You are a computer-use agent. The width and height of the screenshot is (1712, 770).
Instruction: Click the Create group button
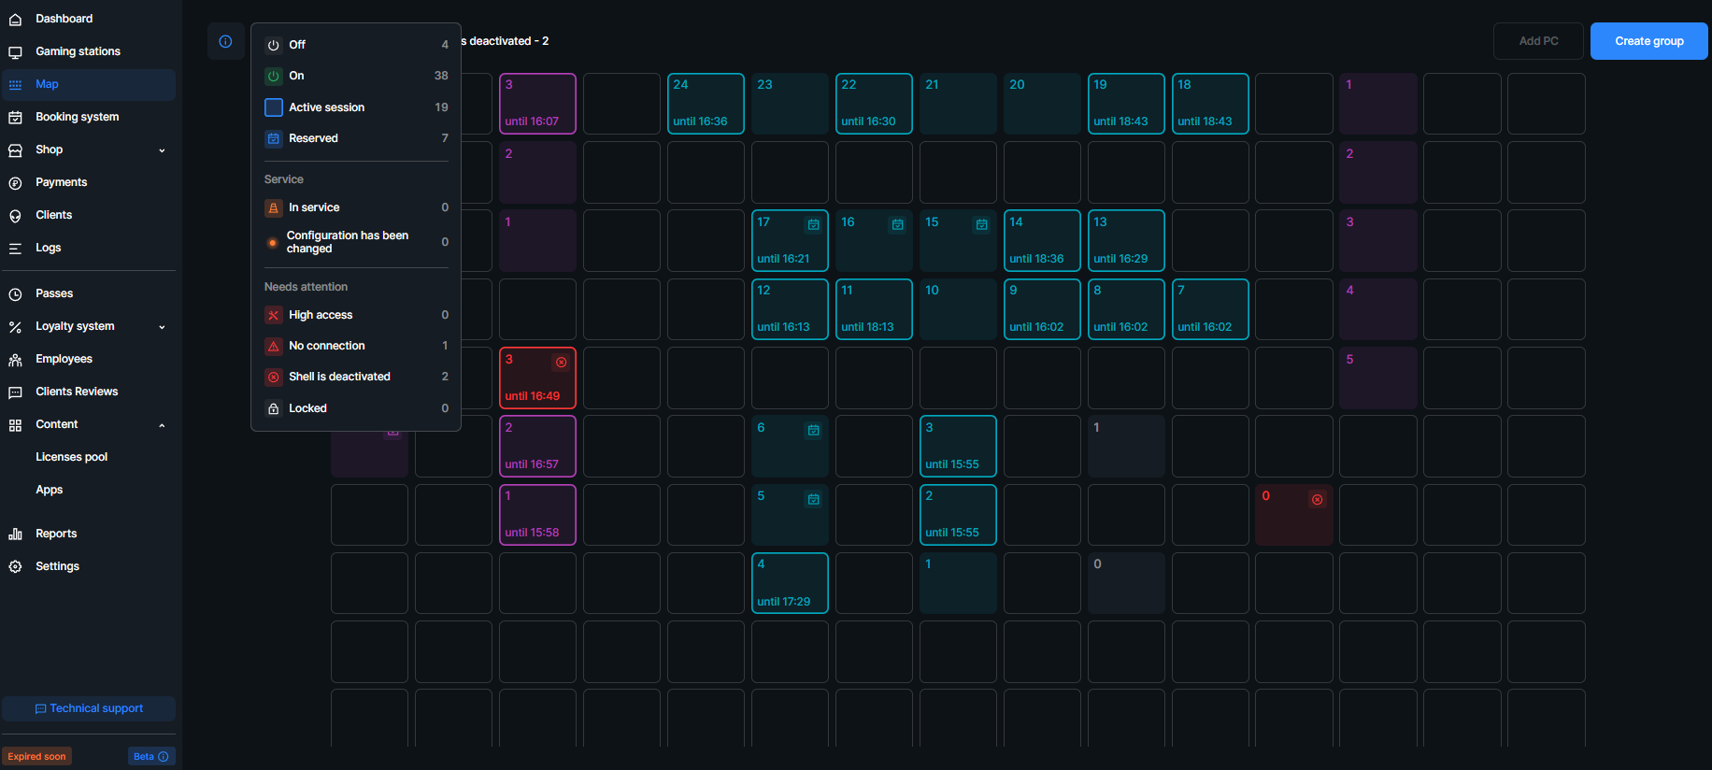[1648, 41]
